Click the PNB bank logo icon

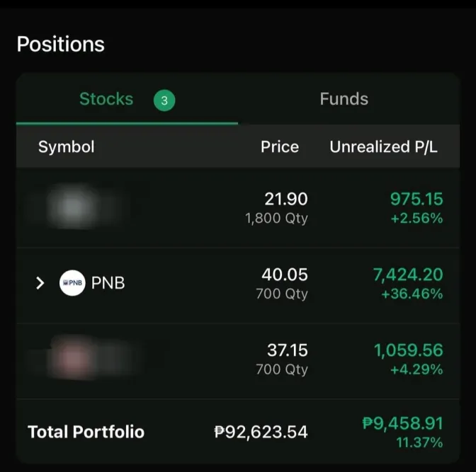(72, 283)
